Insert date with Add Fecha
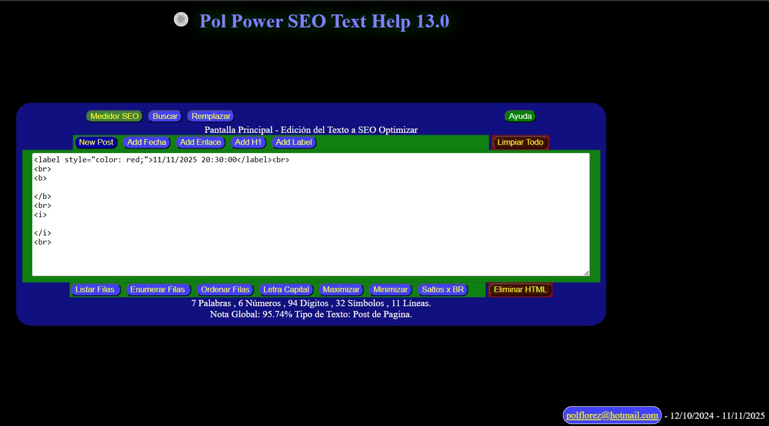This screenshot has width=769, height=426. point(146,142)
